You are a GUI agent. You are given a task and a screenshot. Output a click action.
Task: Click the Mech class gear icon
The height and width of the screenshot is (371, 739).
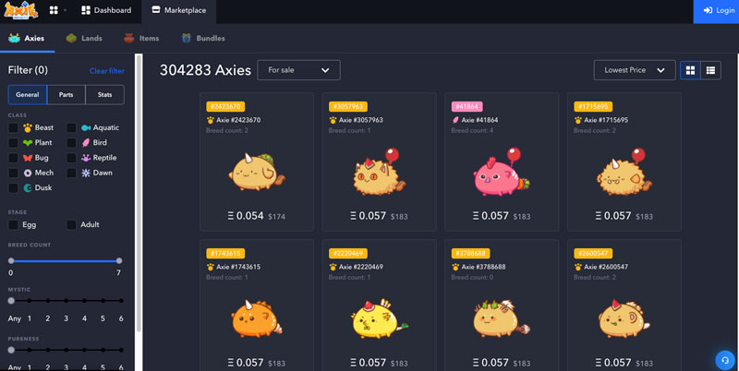[x=28, y=173]
